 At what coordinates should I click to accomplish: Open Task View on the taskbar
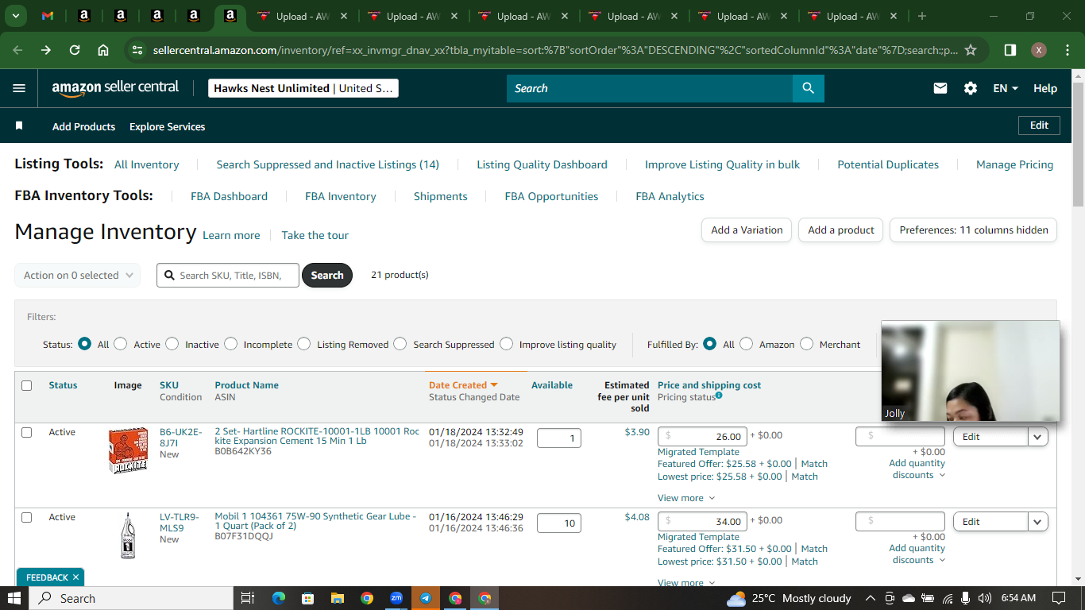pos(248,598)
